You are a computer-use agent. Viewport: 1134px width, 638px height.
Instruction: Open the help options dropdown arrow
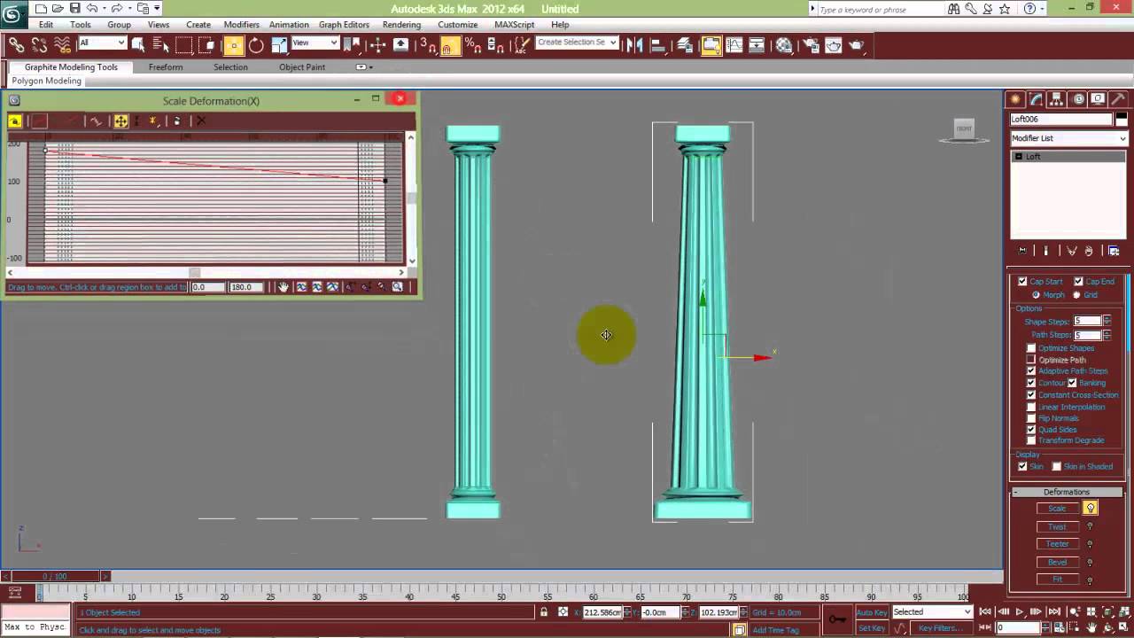coord(1044,9)
